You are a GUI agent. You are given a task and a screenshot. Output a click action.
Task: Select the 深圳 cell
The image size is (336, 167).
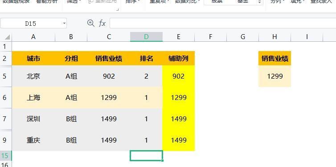(33, 119)
